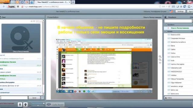Screen dimensions: 193x108
Task: Adjust the upper volume slider
Action: tap(38, 103)
